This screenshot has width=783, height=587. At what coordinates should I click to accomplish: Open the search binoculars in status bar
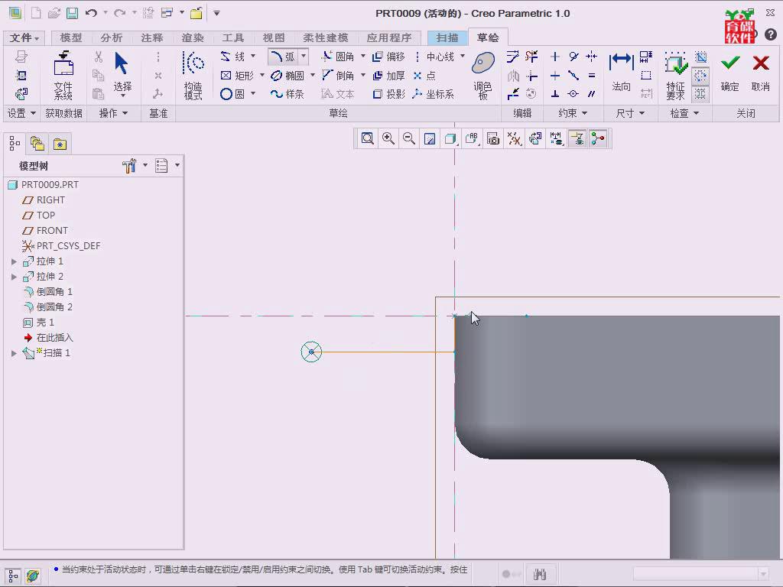click(x=540, y=575)
